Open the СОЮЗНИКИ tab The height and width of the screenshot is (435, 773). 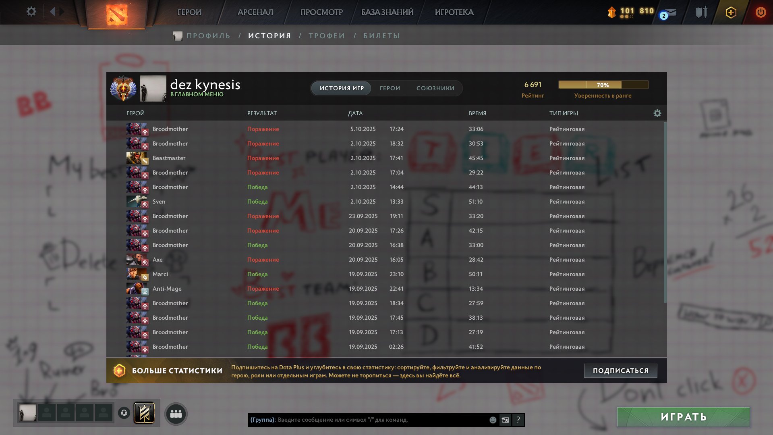(x=435, y=88)
